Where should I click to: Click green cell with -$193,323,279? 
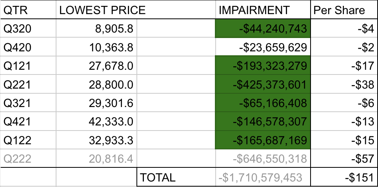pyautogui.click(x=263, y=66)
